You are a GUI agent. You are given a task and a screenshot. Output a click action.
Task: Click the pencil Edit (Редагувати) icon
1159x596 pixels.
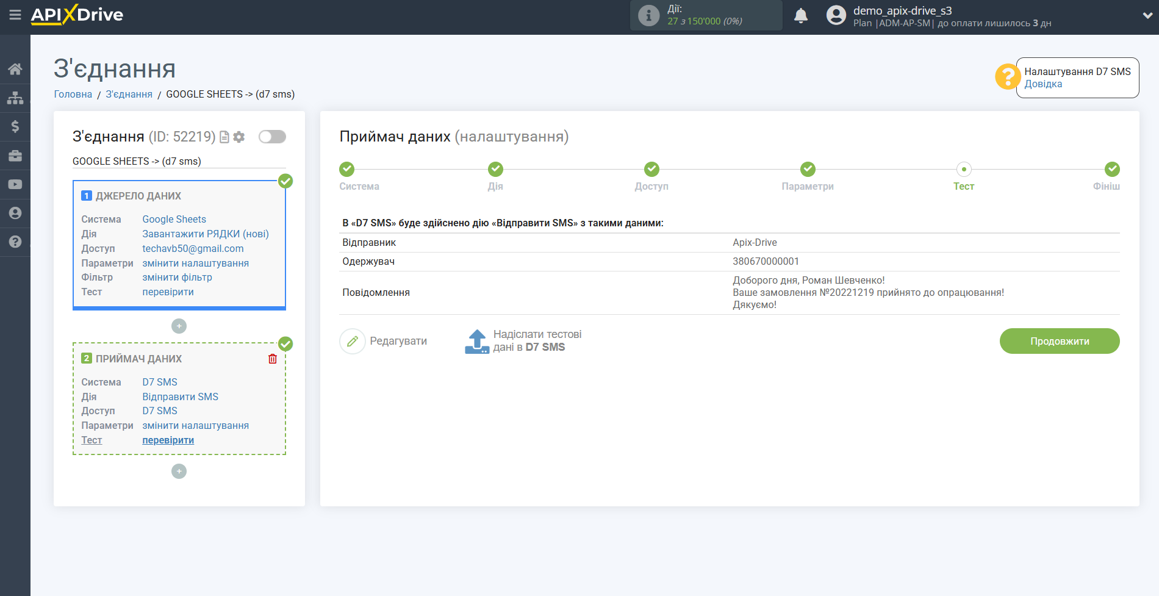pos(352,341)
